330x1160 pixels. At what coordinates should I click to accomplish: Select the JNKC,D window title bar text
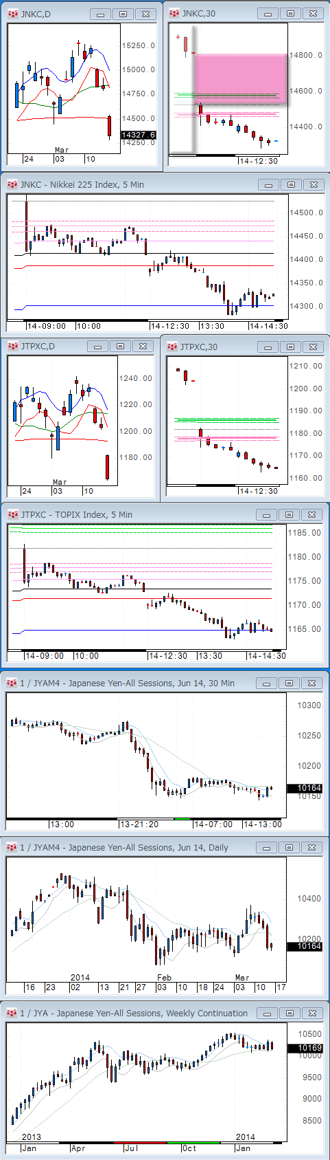(36, 14)
